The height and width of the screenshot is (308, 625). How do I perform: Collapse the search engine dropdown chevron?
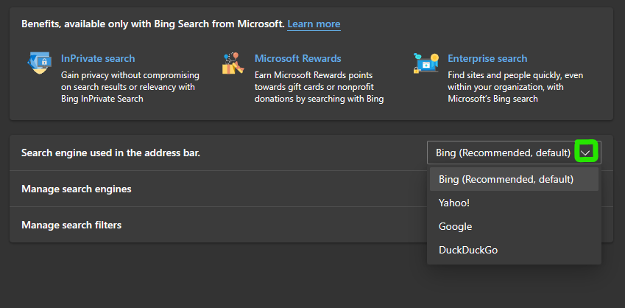click(x=586, y=153)
